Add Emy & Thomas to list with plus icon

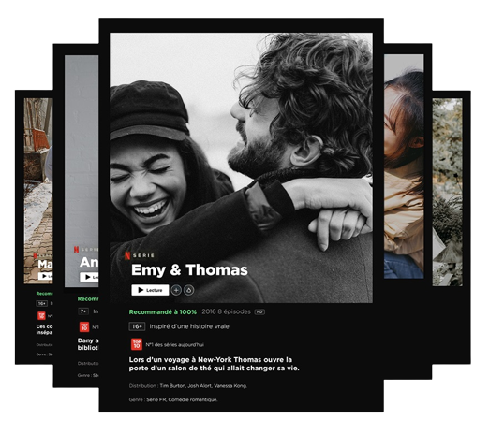(176, 290)
